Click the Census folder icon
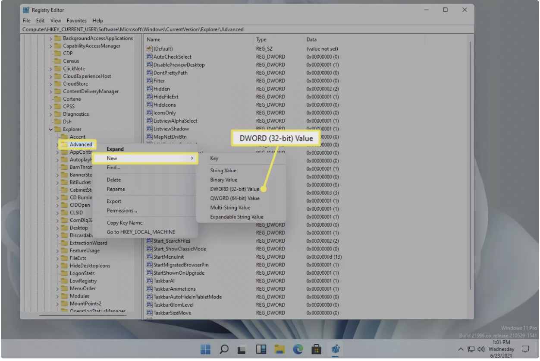This screenshot has height=361, width=540. [57, 61]
